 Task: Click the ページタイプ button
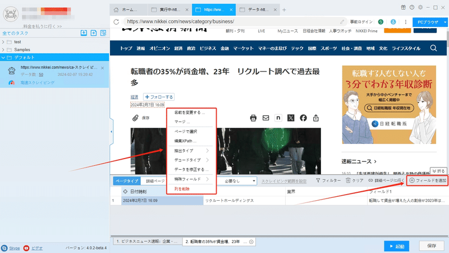click(127, 181)
